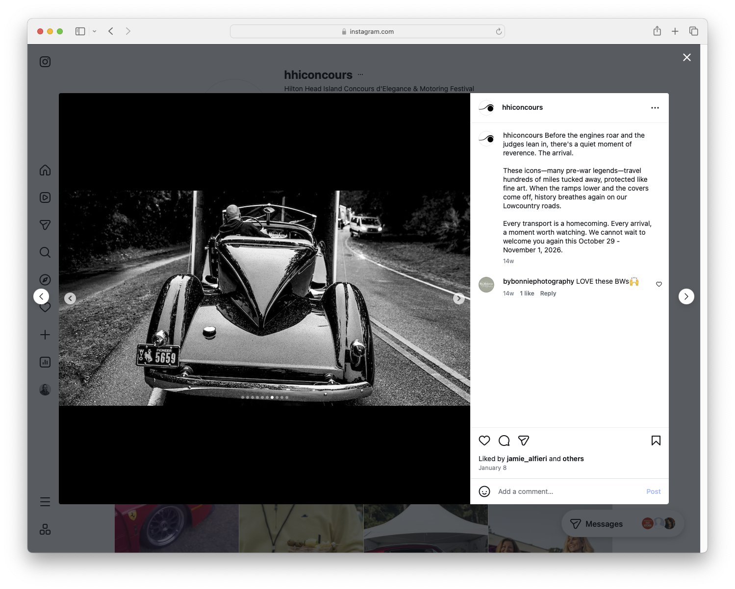Open the Explore compass icon
735x589 pixels.
point(45,279)
